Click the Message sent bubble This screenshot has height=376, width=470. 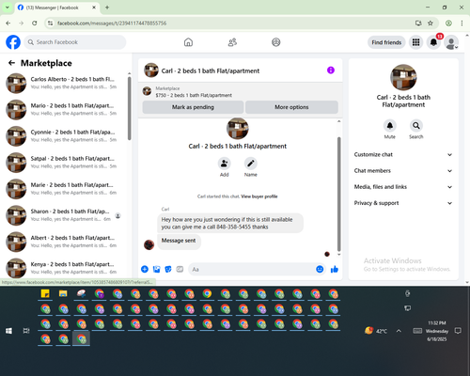pyautogui.click(x=179, y=241)
